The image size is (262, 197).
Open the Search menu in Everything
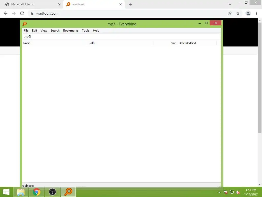[55, 31]
